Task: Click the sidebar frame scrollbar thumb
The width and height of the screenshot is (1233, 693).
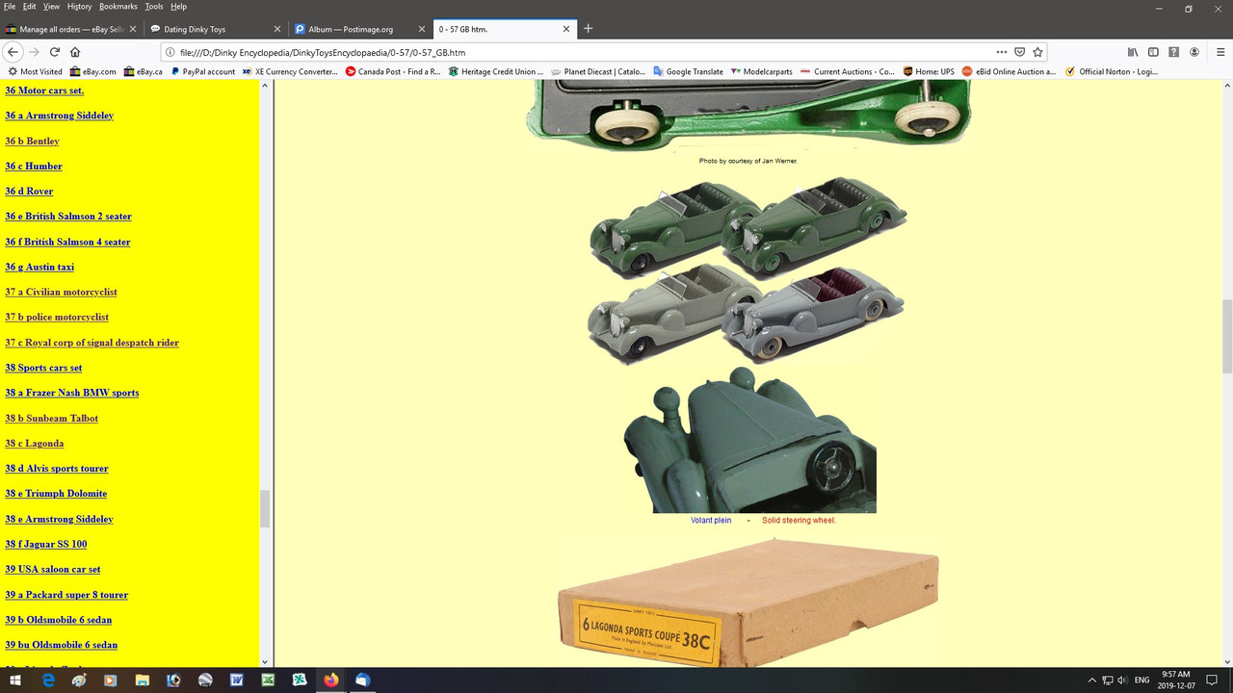Action: tap(265, 509)
